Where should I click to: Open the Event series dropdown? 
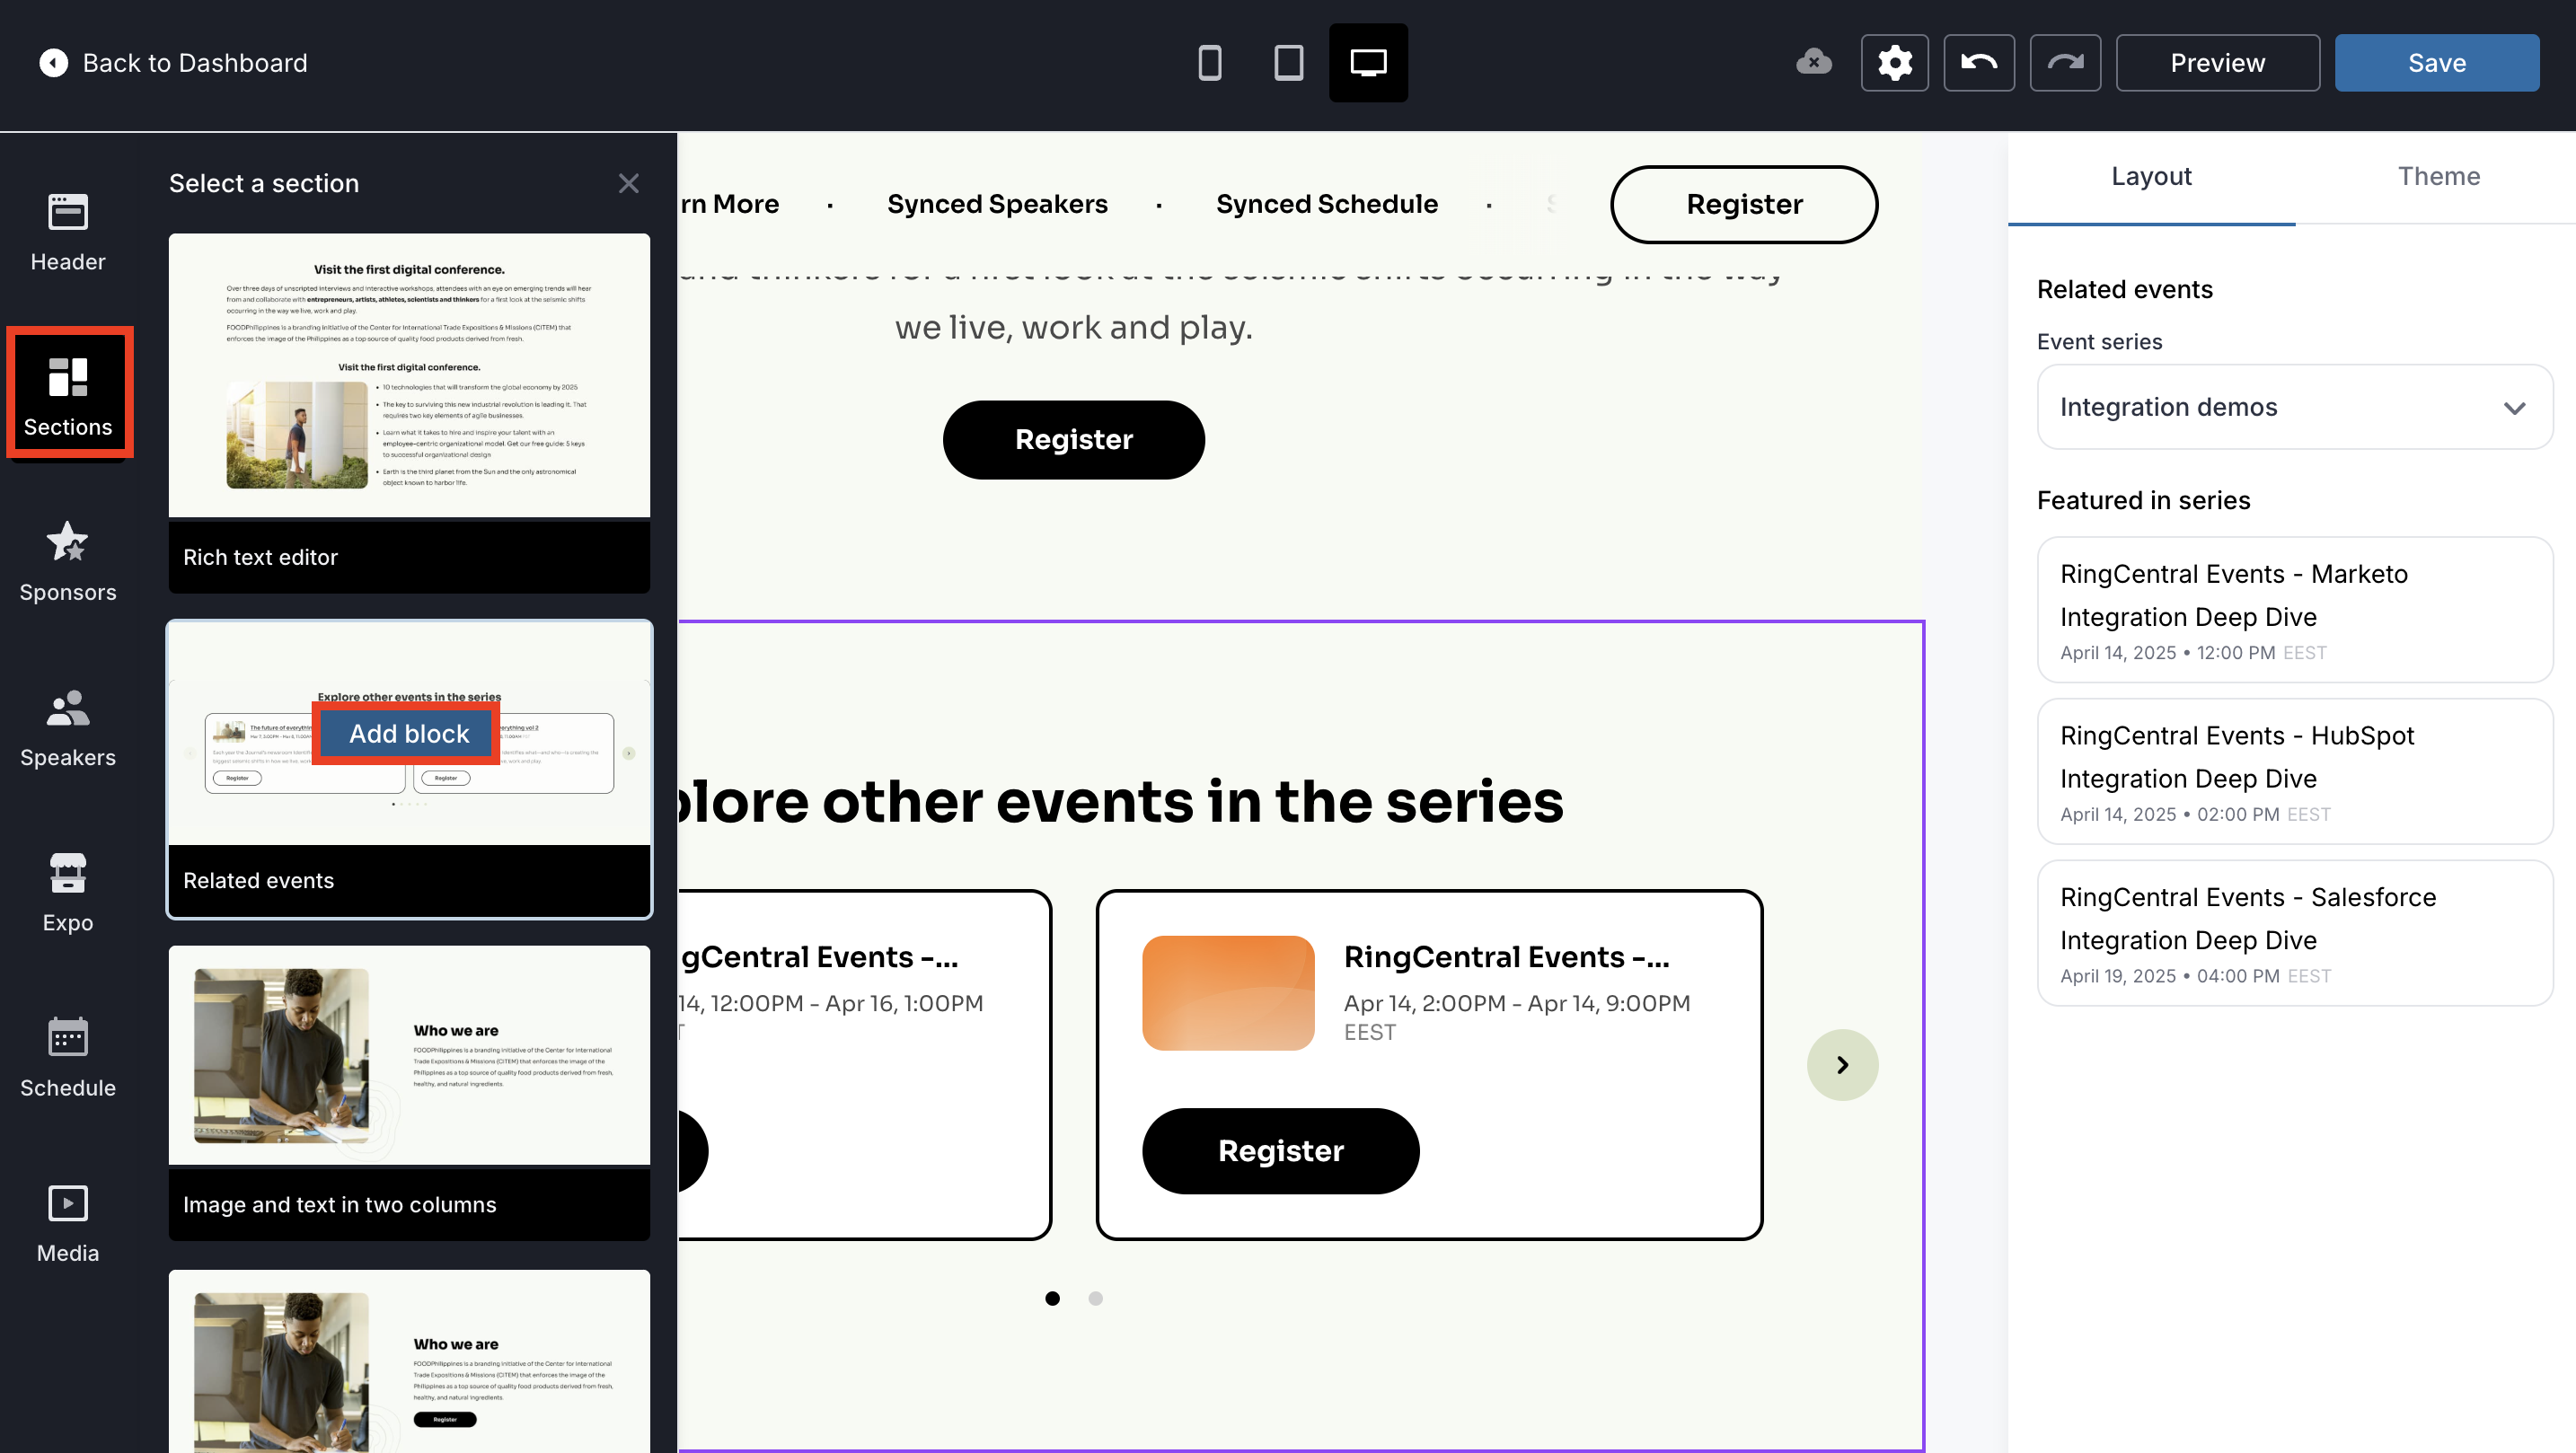pos(2294,407)
